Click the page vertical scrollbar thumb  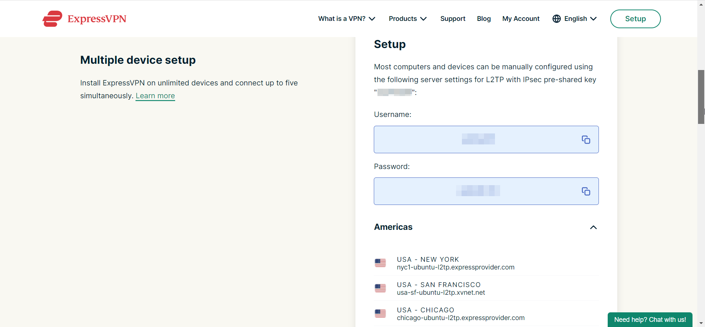701,97
